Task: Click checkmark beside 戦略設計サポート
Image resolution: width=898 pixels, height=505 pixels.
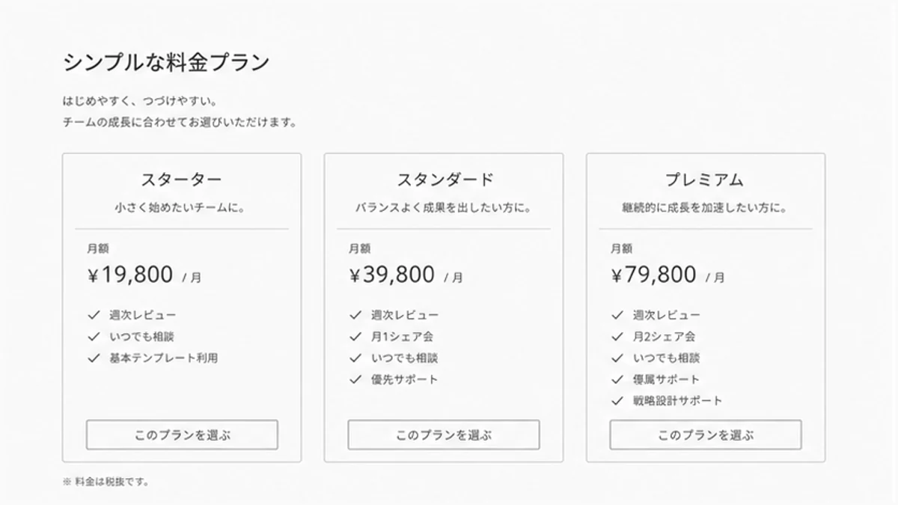Action: (x=617, y=401)
